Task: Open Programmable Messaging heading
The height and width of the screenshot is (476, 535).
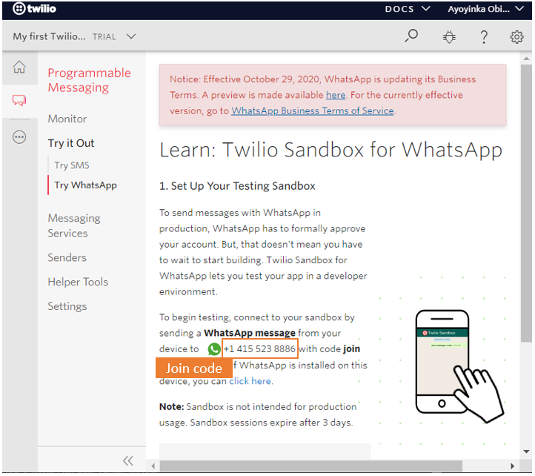Action: [89, 80]
